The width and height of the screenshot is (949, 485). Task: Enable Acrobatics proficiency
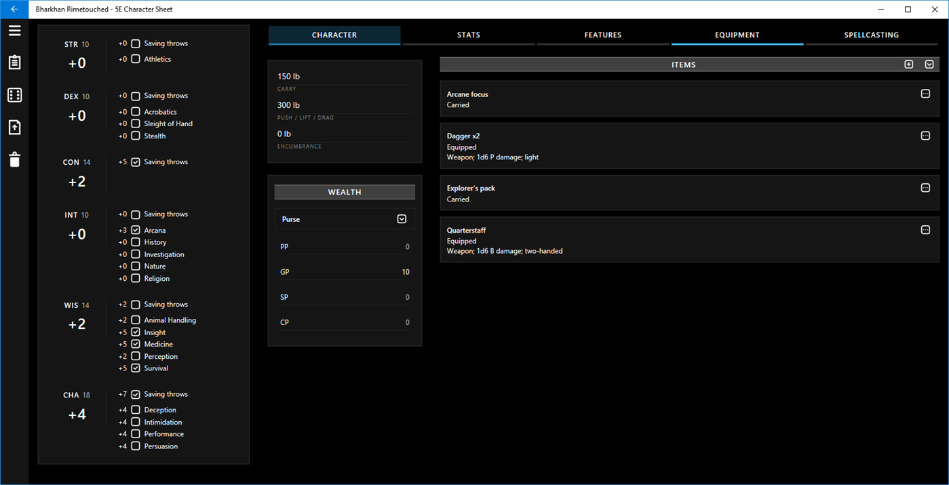pos(136,112)
